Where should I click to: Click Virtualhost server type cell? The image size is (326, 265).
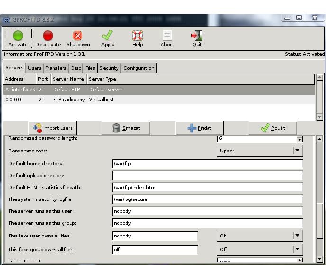click(101, 99)
